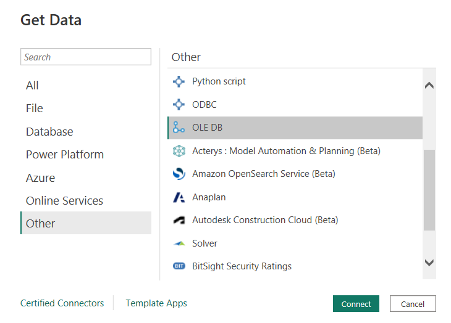This screenshot has height=323, width=451.
Task: Click the Anaplan connector icon
Action: click(x=179, y=197)
